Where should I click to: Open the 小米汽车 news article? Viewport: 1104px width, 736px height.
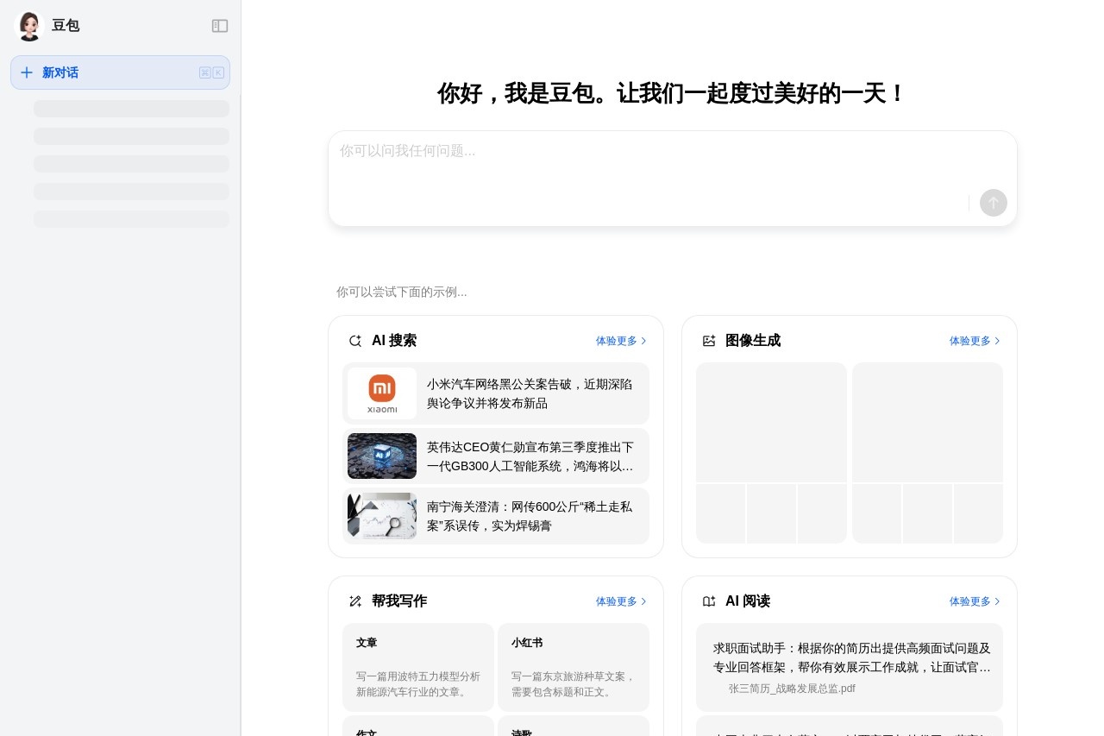click(x=496, y=393)
